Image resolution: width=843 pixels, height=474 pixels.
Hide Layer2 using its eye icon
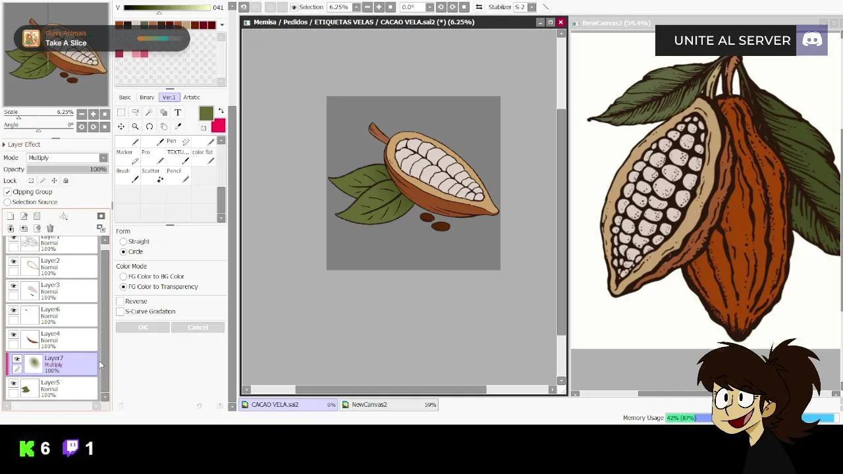[x=13, y=261]
